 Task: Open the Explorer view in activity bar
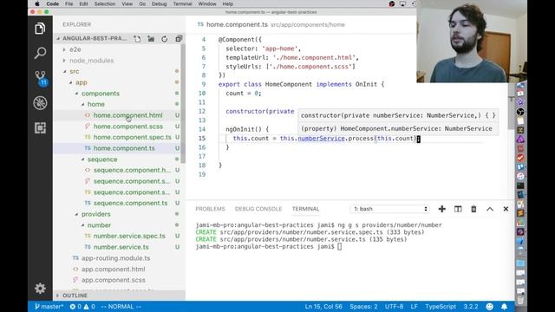[x=40, y=29]
